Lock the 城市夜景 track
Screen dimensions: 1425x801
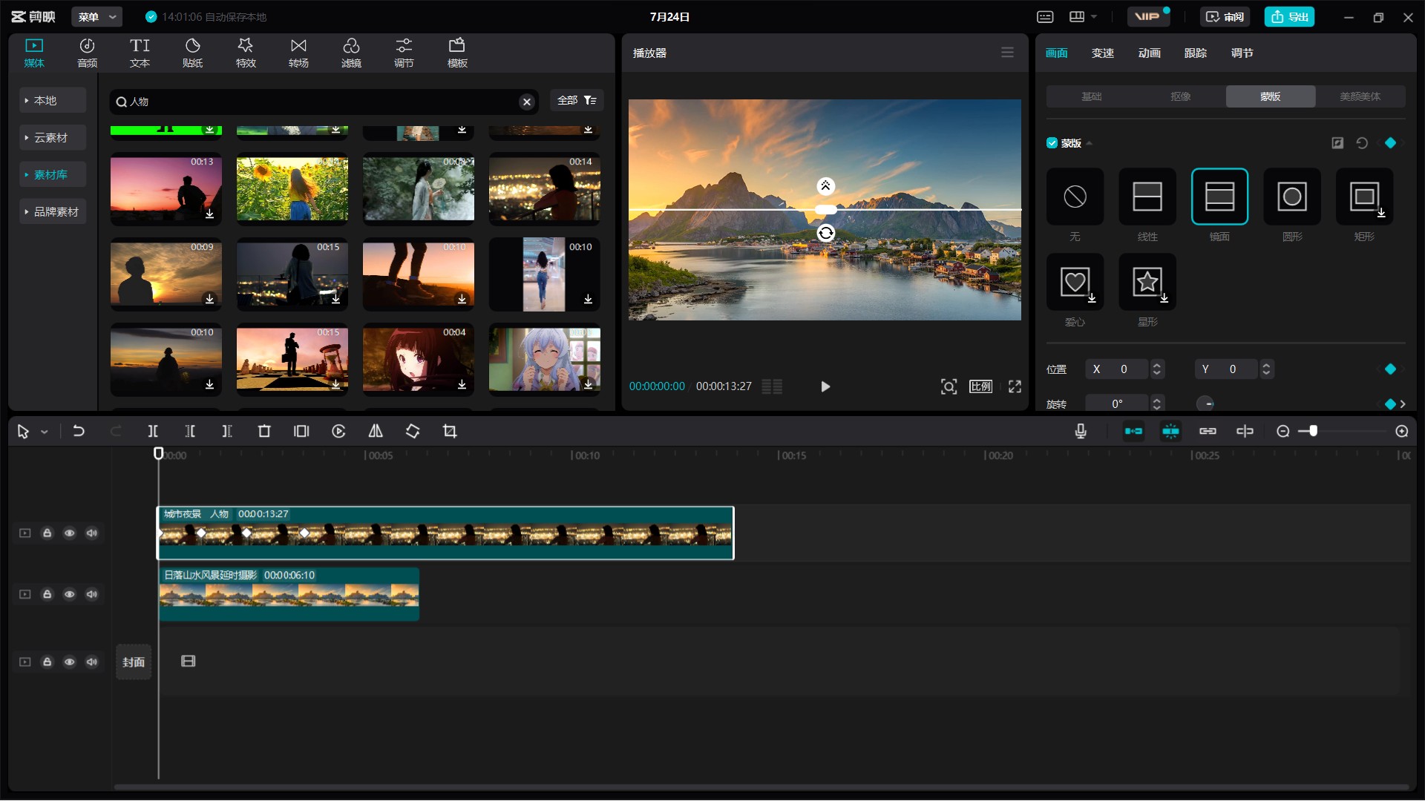[x=47, y=533]
